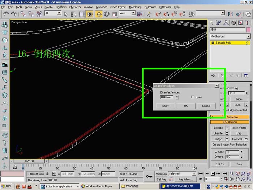Open Select by Name list icon
Screen dimensions: 253x190
click(73, 14)
